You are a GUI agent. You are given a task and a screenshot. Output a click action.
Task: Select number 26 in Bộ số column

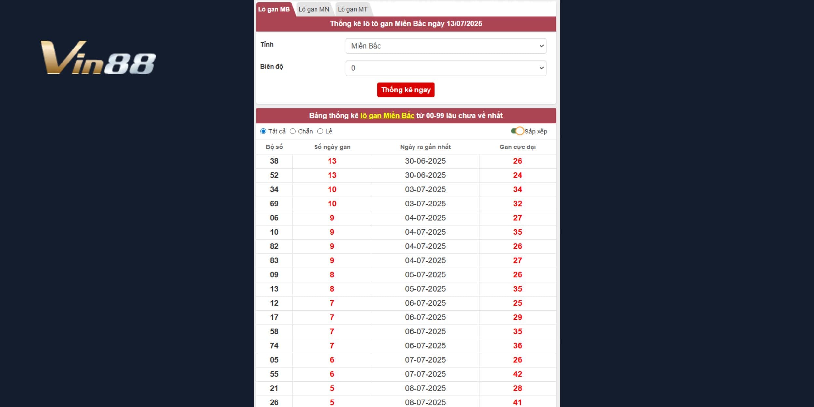tap(274, 403)
